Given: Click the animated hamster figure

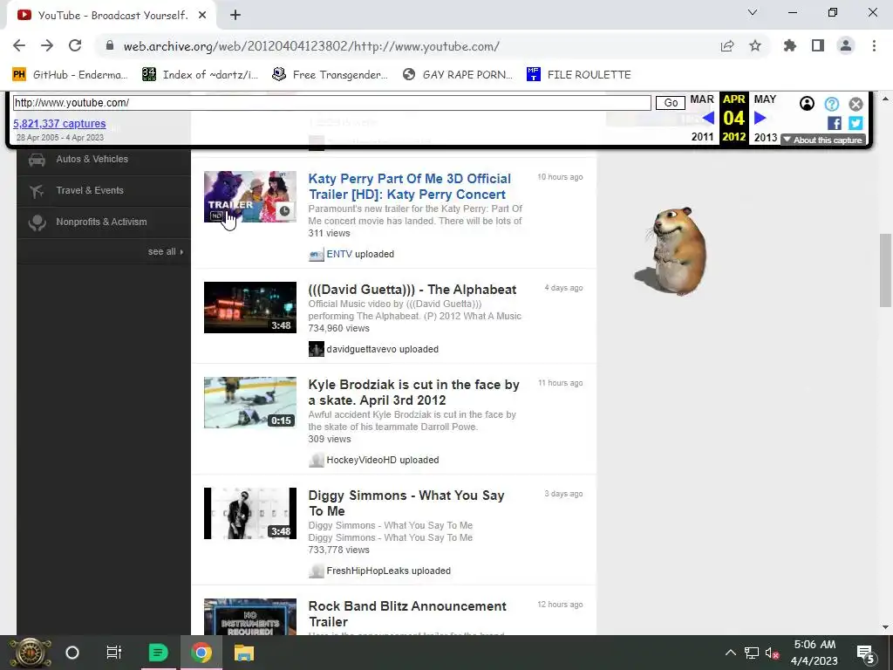Looking at the screenshot, I should point(672,251).
